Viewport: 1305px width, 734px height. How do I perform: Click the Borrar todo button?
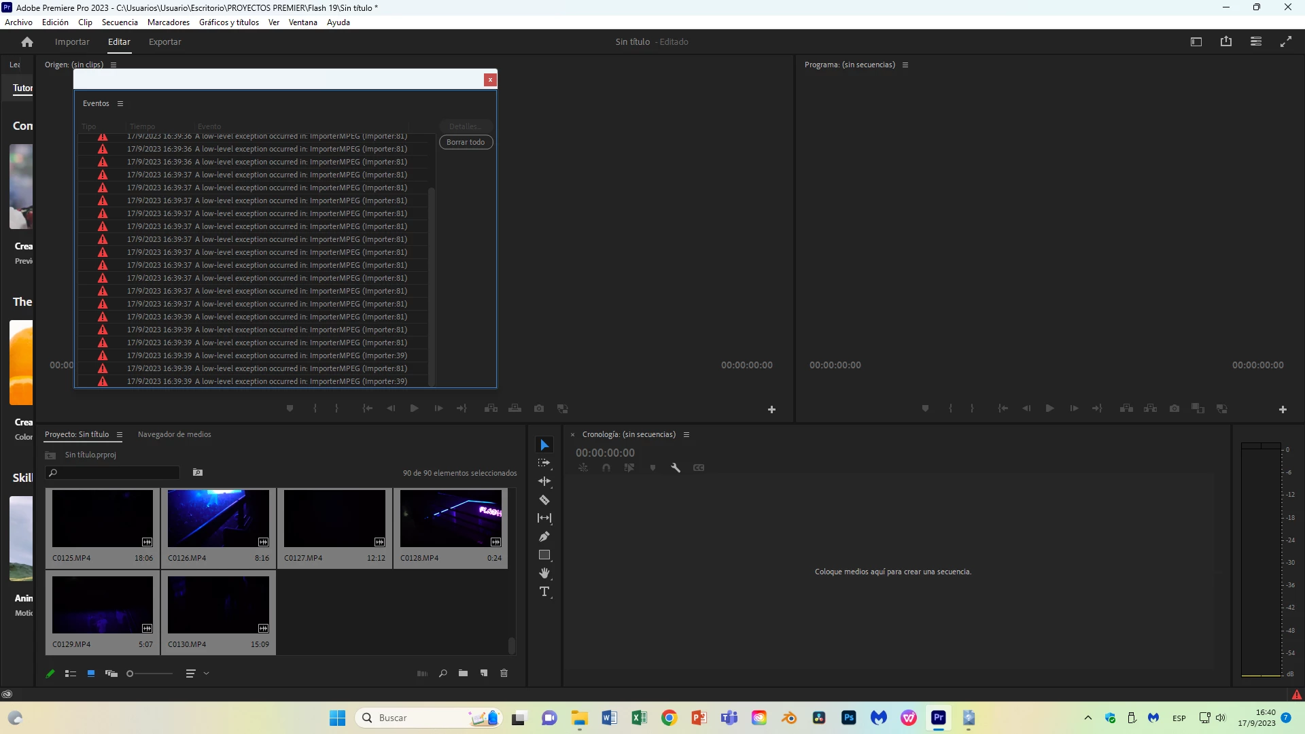(466, 142)
